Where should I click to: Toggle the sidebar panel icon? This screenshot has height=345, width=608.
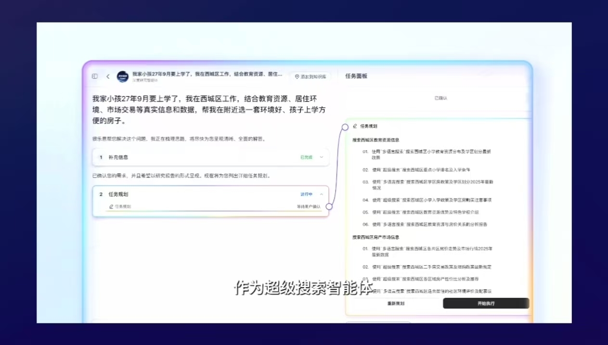click(95, 77)
